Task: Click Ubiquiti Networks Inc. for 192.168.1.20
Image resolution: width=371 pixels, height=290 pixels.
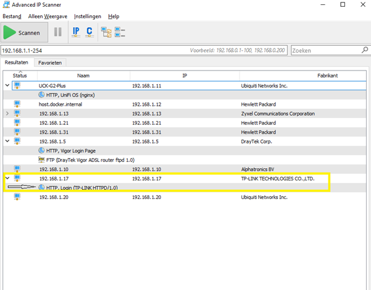Action: click(x=264, y=197)
